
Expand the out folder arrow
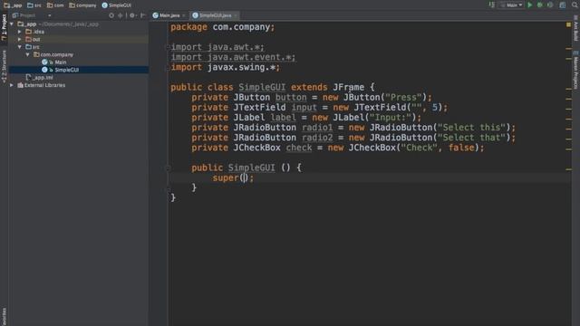coord(20,39)
